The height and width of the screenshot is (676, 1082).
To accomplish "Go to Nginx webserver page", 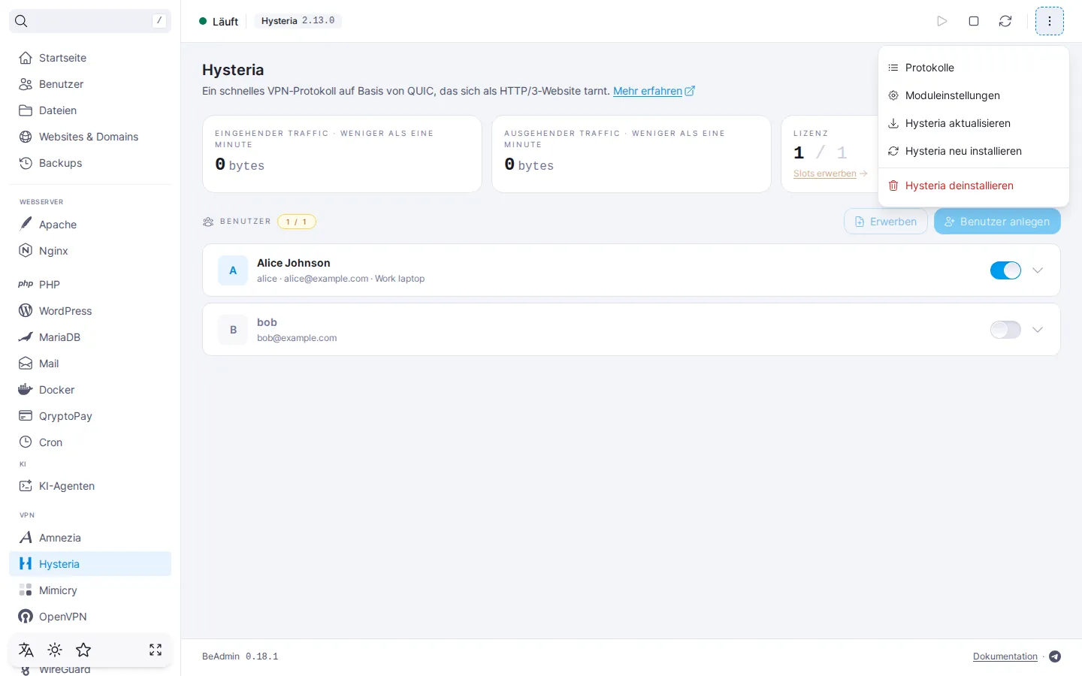I will [90, 251].
